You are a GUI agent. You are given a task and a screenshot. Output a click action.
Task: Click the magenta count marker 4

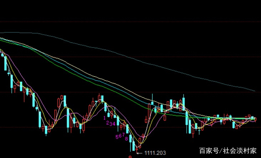click(114, 123)
